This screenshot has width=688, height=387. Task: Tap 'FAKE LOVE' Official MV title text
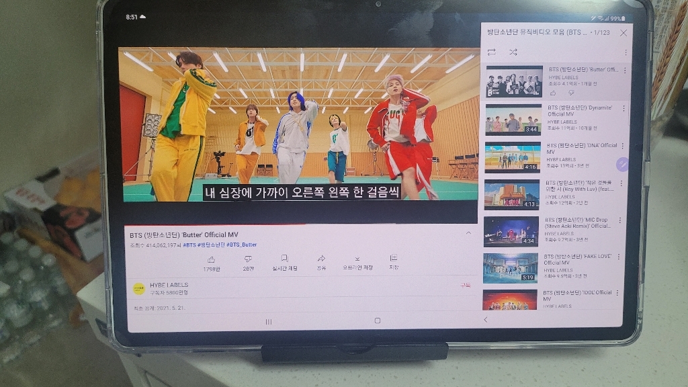click(577, 259)
